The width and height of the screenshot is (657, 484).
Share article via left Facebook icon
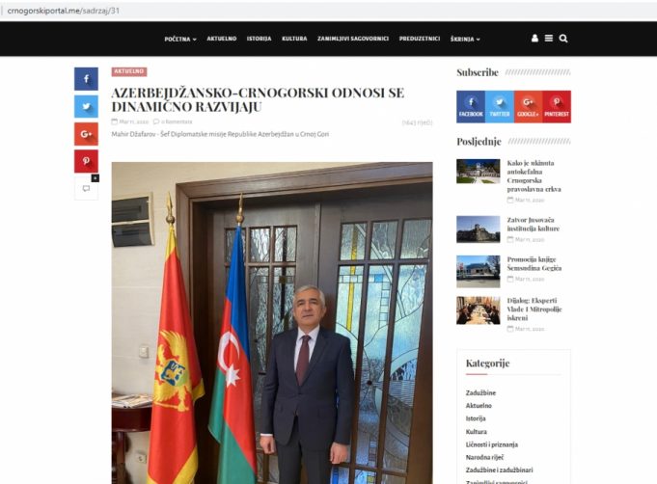click(x=86, y=79)
